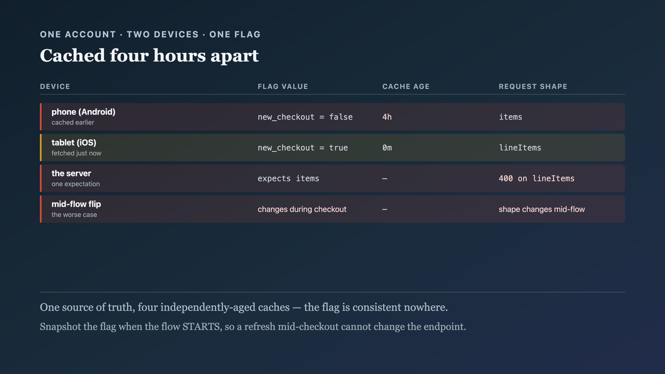Image resolution: width=665 pixels, height=374 pixels.
Task: Click the REQUEST SHAPE column header
Action: (533, 86)
